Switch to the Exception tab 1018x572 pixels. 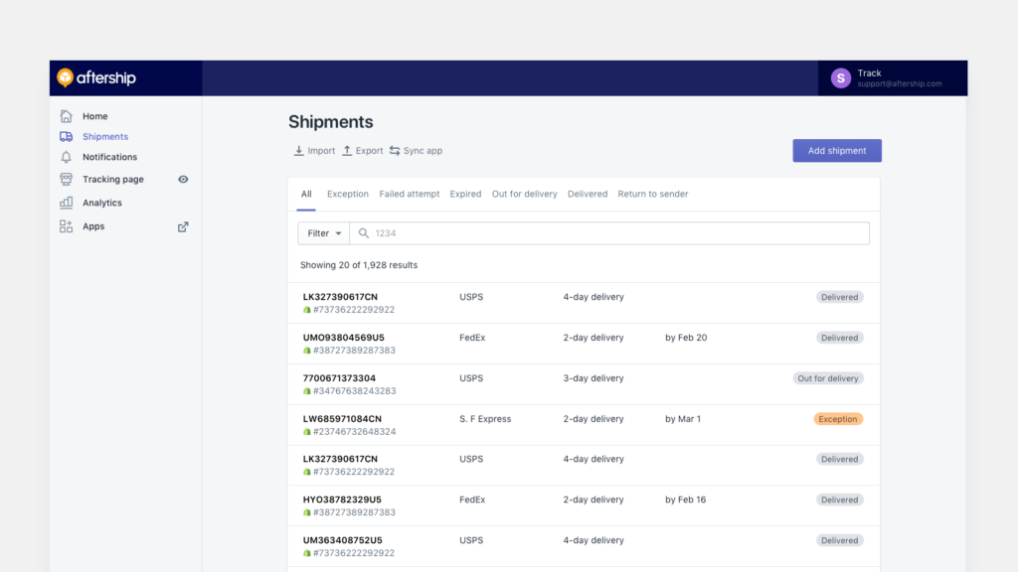(x=347, y=195)
